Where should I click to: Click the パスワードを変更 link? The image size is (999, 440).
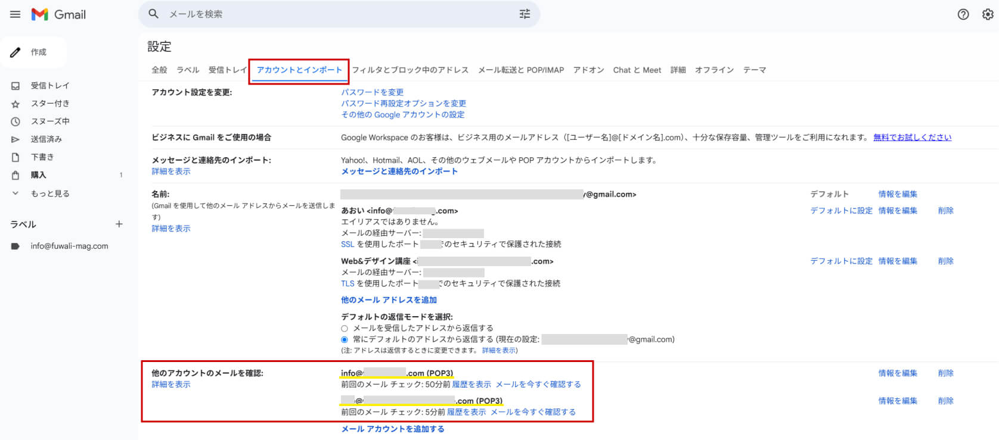pos(372,92)
